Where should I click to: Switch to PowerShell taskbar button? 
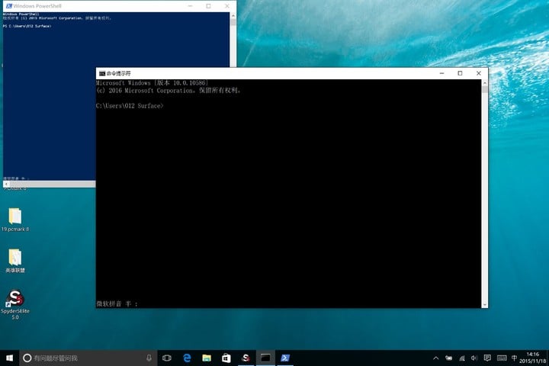286,358
